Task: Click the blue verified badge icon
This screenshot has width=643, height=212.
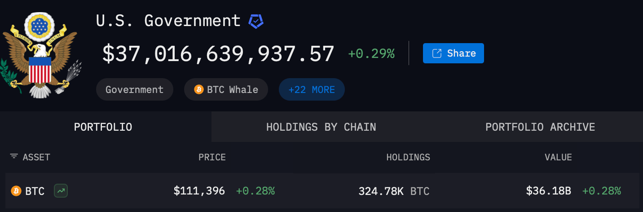Action: (x=256, y=21)
